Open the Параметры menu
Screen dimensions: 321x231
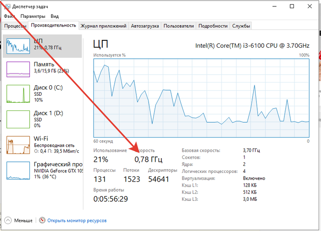pos(33,16)
